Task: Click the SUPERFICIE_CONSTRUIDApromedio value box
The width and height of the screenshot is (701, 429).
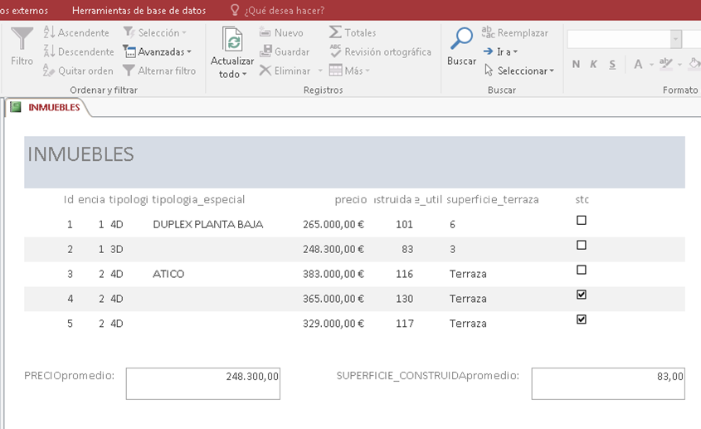Action: point(608,384)
